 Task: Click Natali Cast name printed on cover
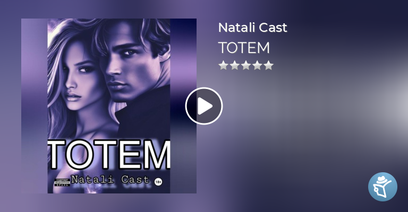[110, 180]
